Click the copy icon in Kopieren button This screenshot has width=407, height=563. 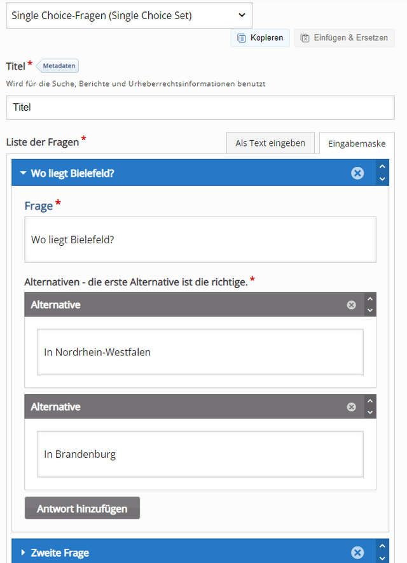(x=242, y=38)
